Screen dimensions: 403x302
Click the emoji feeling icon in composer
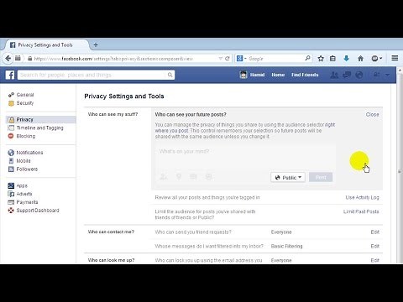(209, 177)
